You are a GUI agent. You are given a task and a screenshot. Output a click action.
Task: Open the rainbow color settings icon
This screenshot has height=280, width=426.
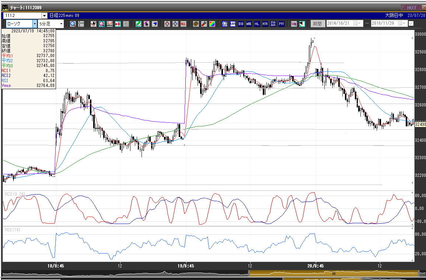(x=212, y=24)
